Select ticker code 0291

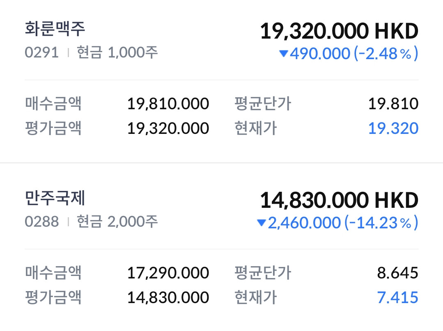pyautogui.click(x=42, y=53)
